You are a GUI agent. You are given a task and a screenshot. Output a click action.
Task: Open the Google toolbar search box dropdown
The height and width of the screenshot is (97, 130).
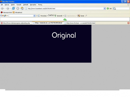(x=34, y=16)
